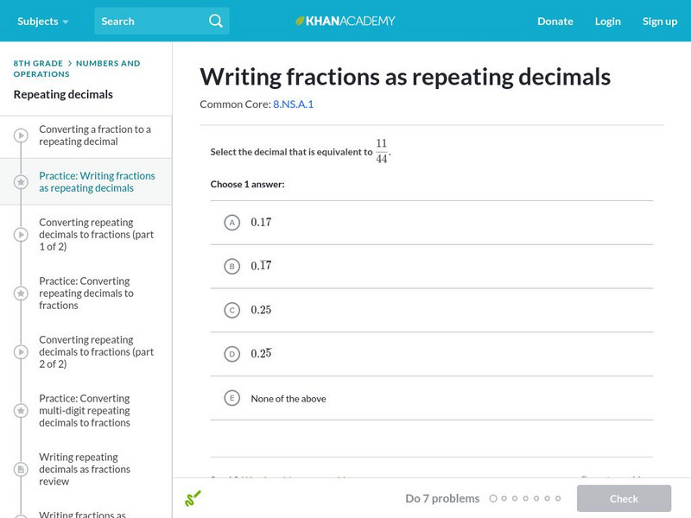This screenshot has width=691, height=518.
Task: Click Login in the top navigation
Action: (x=607, y=21)
